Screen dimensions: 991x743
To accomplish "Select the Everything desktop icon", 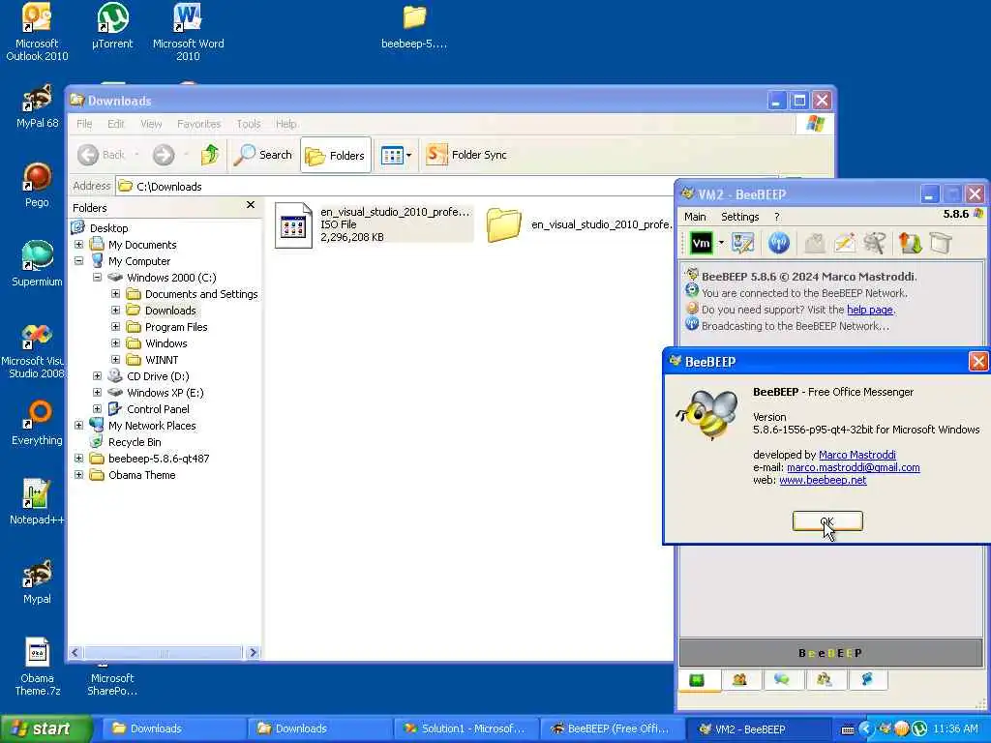I will (x=37, y=424).
